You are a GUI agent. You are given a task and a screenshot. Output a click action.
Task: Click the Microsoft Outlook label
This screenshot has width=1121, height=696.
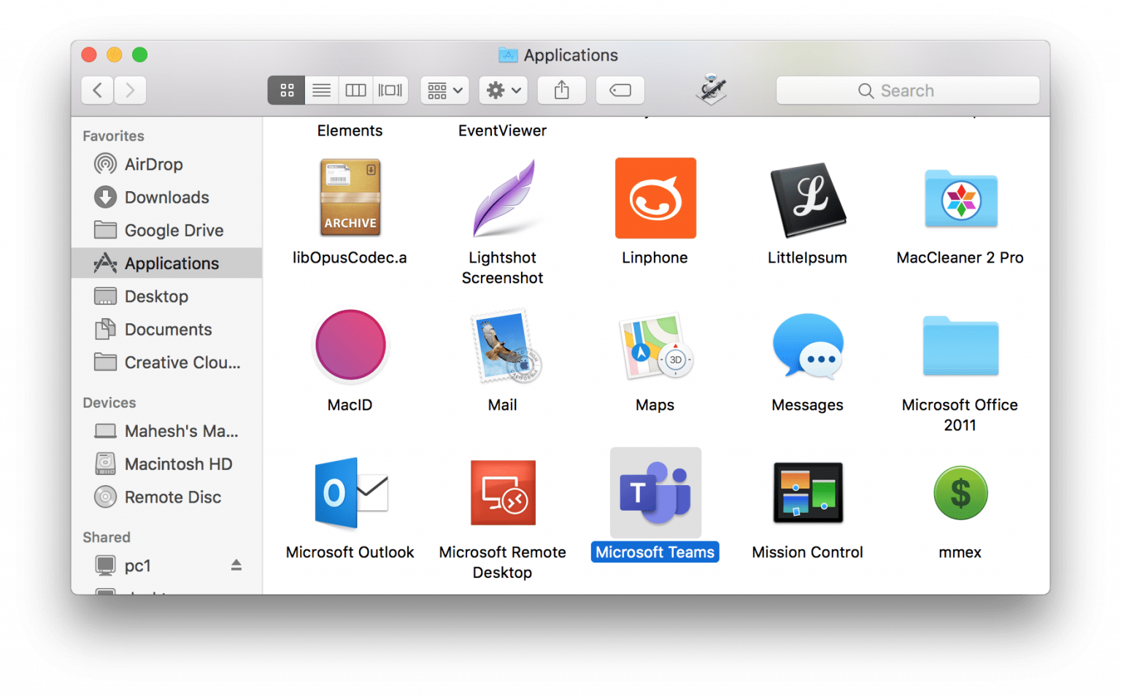pos(350,552)
